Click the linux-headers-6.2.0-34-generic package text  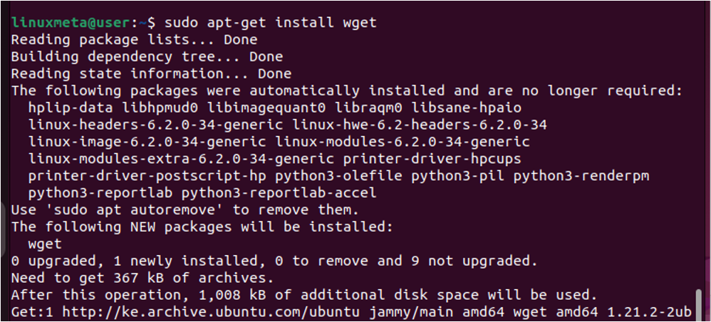click(x=155, y=125)
